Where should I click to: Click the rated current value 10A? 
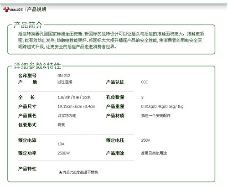61,144
